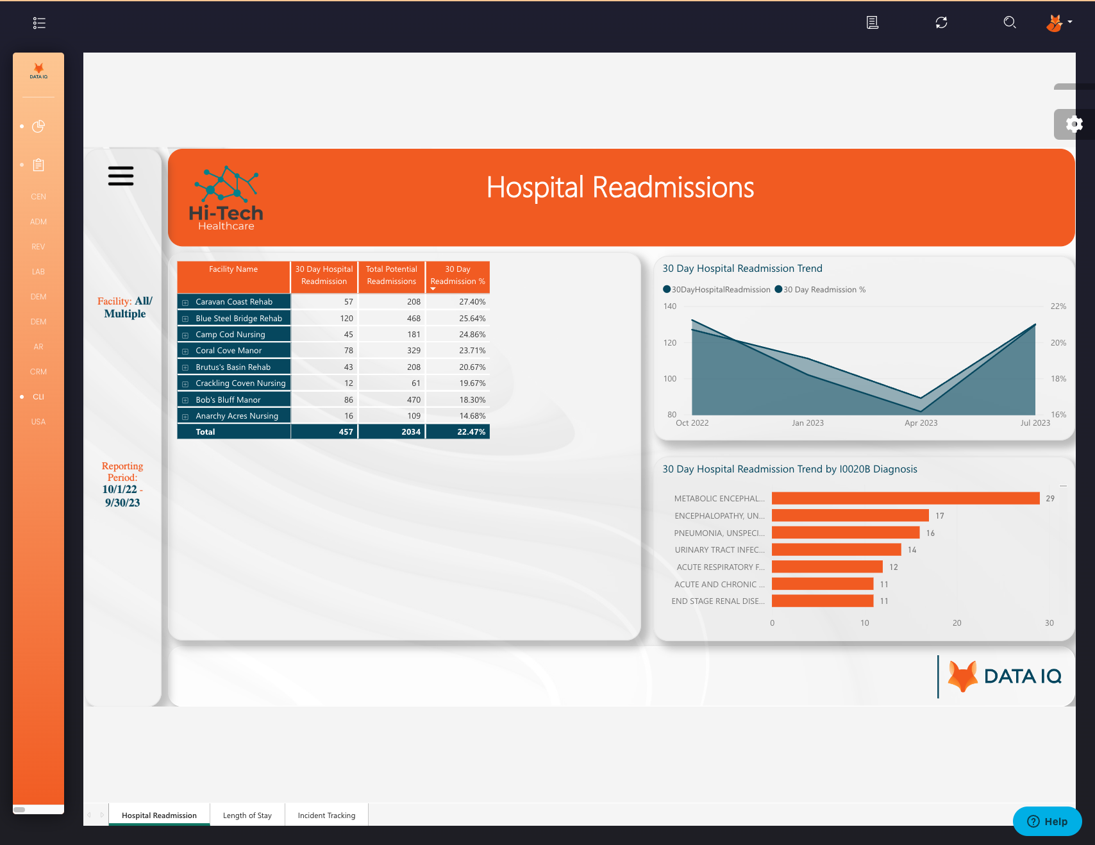Click the sidebar horizontal scrollbar thumb
Screen dimensions: 1095x845
19,809
